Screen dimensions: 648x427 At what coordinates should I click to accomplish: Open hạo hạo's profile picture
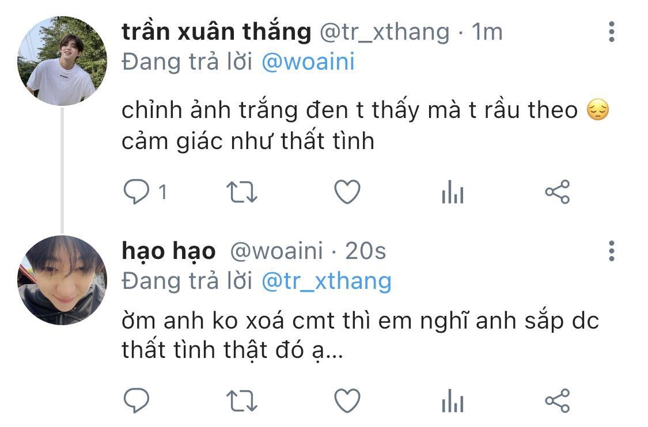pos(62,280)
